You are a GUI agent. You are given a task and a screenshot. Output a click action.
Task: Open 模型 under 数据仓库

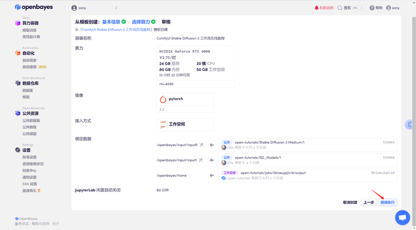(x=26, y=97)
